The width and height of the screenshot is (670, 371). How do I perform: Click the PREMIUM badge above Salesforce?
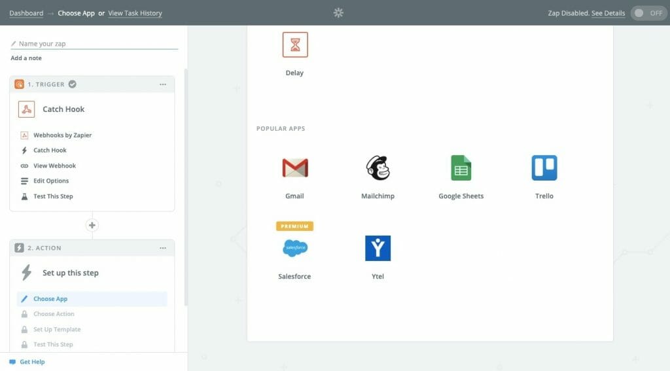pos(295,226)
